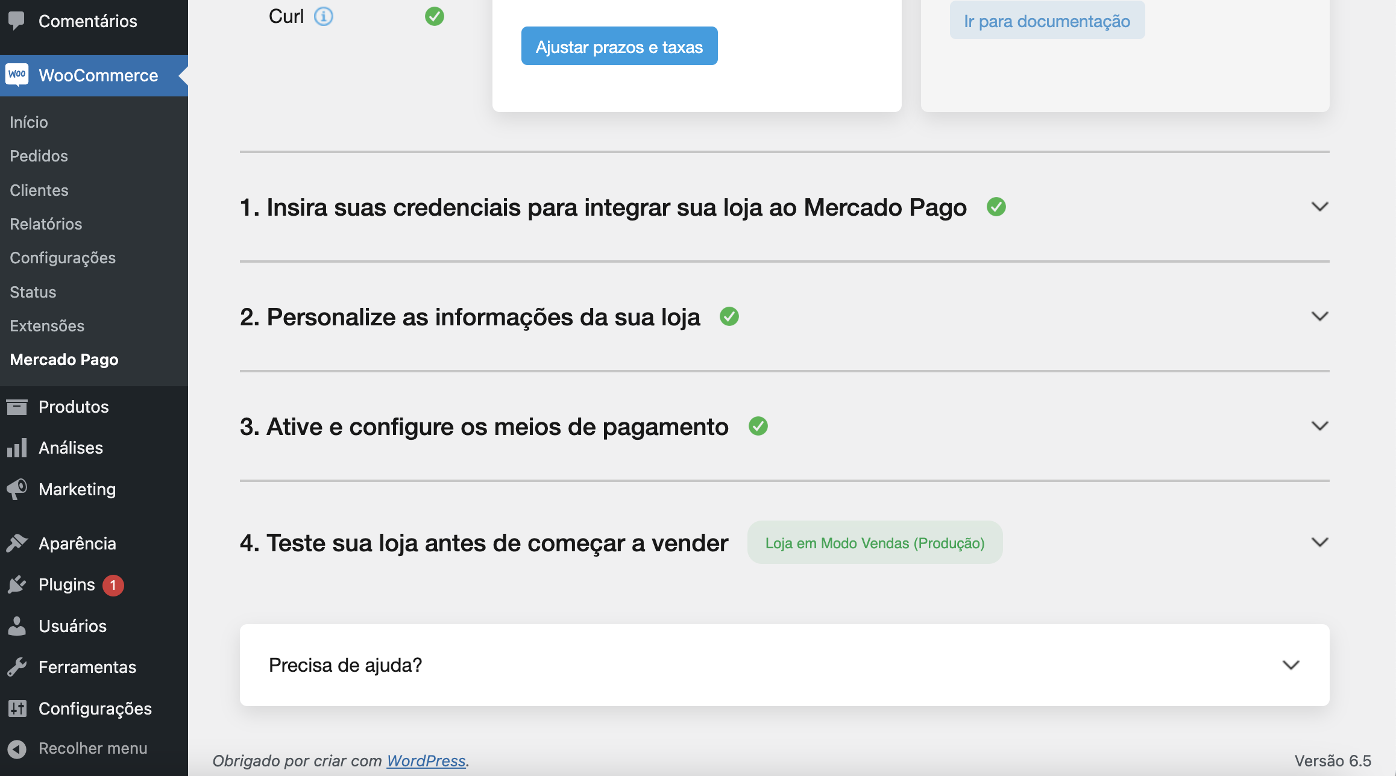The width and height of the screenshot is (1396, 776).
Task: Open step 1 heading Insira suas credenciais
Action: [603, 207]
